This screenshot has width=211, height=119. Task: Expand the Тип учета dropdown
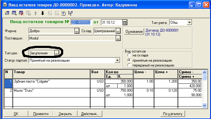click(x=189, y=22)
